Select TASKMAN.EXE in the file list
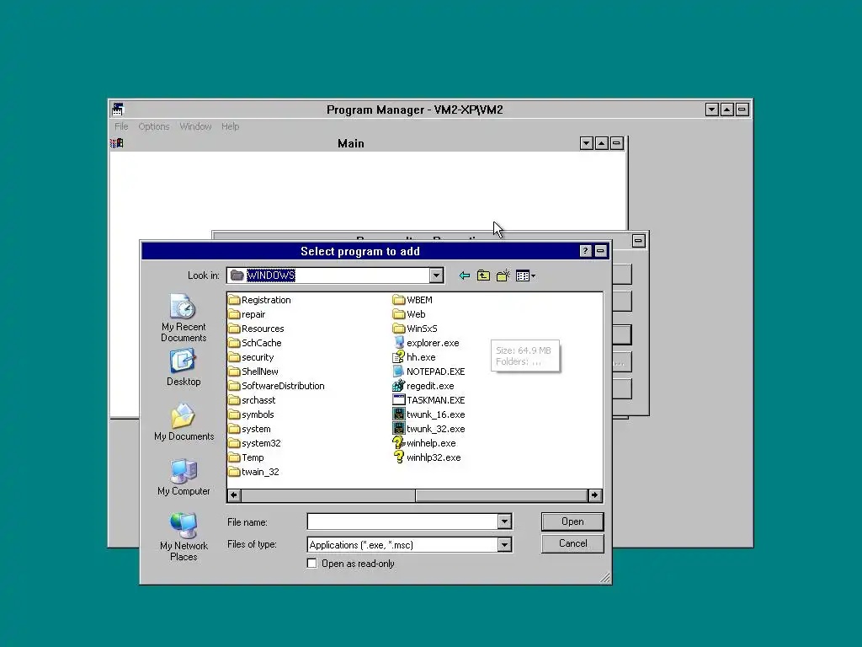This screenshot has width=862, height=647. point(429,400)
